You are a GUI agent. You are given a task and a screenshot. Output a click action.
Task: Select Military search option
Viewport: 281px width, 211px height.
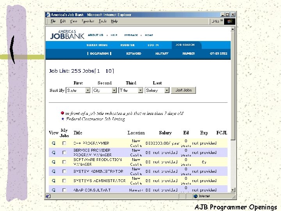162,54
